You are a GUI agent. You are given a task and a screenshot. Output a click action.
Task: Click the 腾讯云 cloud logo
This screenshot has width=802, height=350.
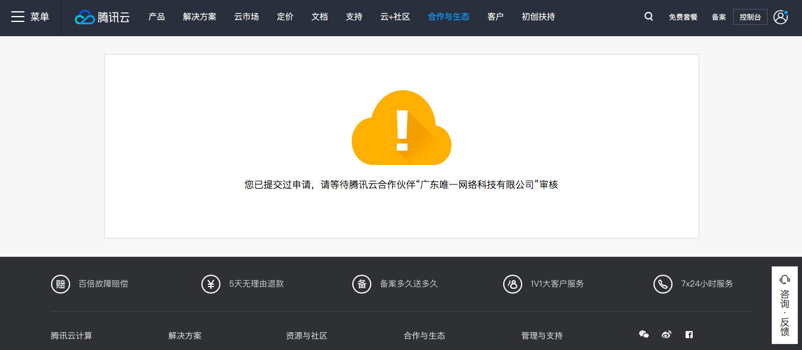tap(102, 17)
